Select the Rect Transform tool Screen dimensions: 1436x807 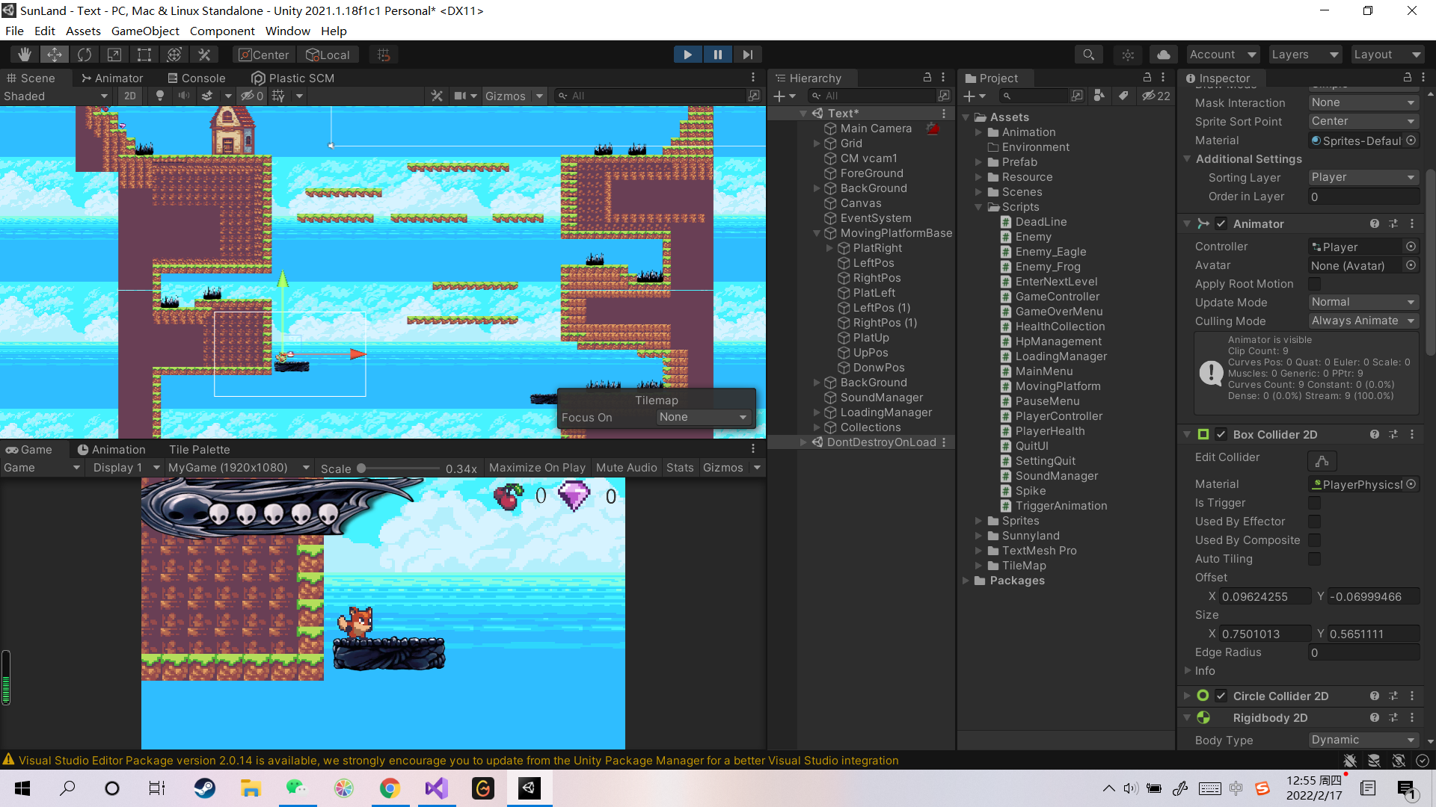click(144, 54)
